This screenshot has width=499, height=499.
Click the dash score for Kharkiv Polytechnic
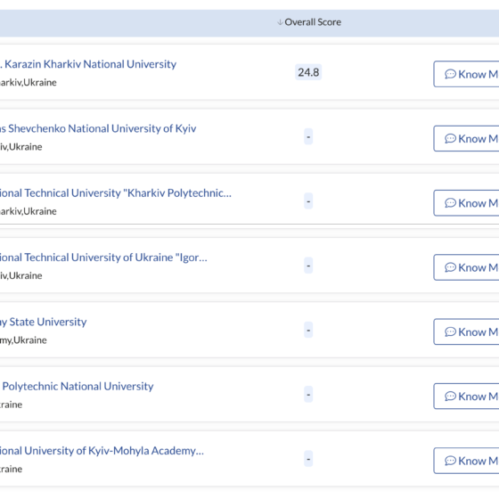pyautogui.click(x=308, y=201)
